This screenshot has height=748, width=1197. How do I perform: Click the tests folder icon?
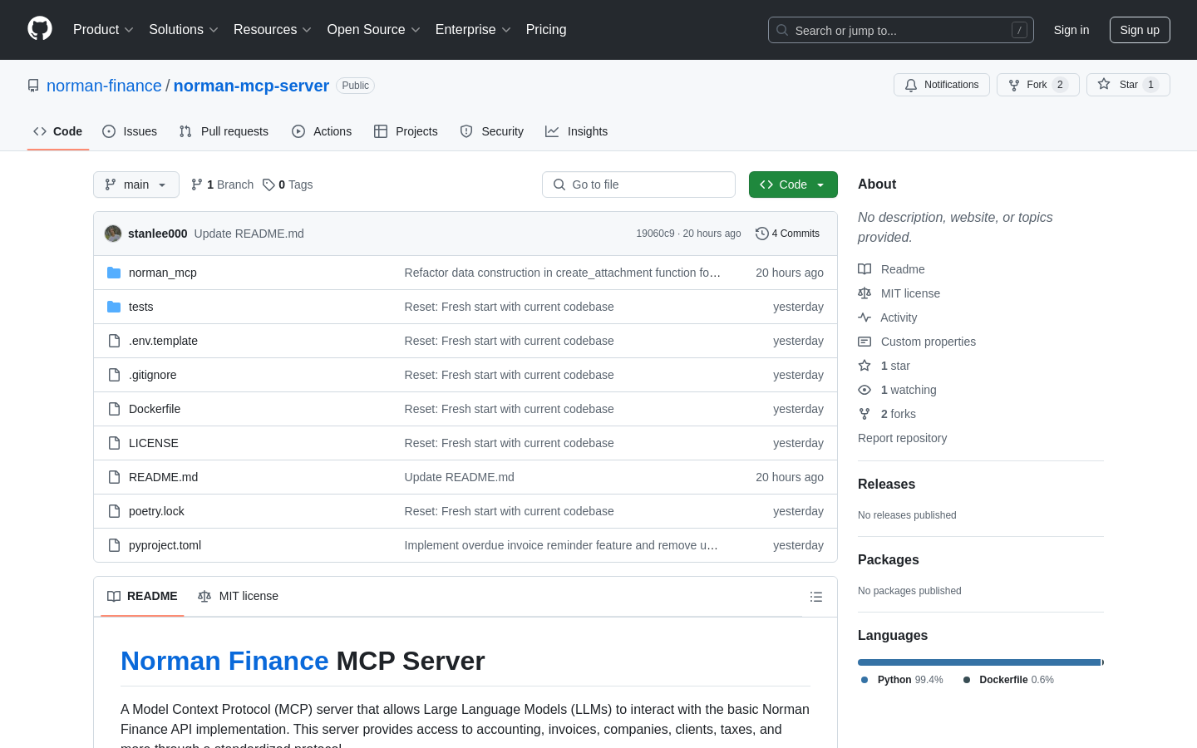(114, 307)
